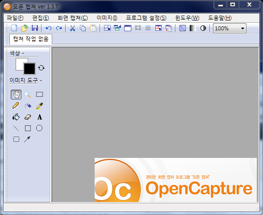
Task: Click the white foreground color swatch
Action: pos(20,64)
